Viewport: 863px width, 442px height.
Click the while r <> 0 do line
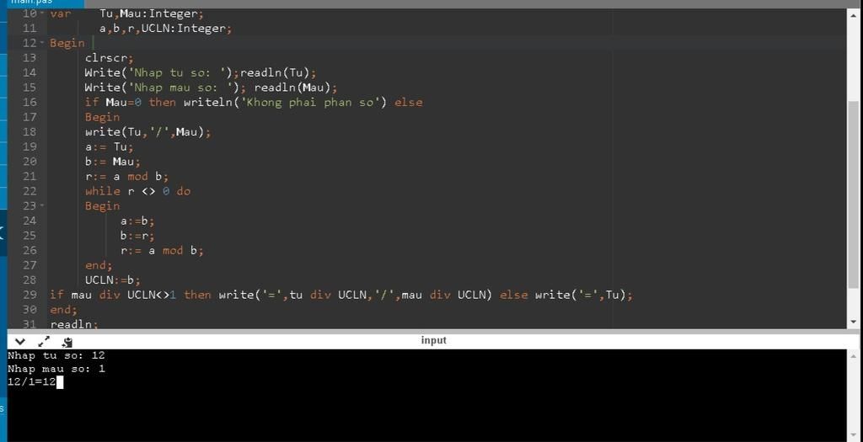[x=137, y=191]
